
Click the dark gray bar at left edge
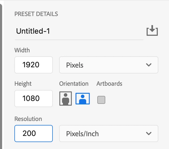pyautogui.click(x=1, y=75)
